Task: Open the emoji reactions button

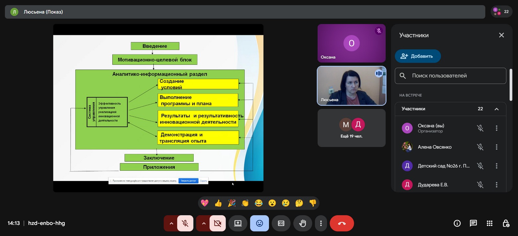Action: tap(259, 223)
